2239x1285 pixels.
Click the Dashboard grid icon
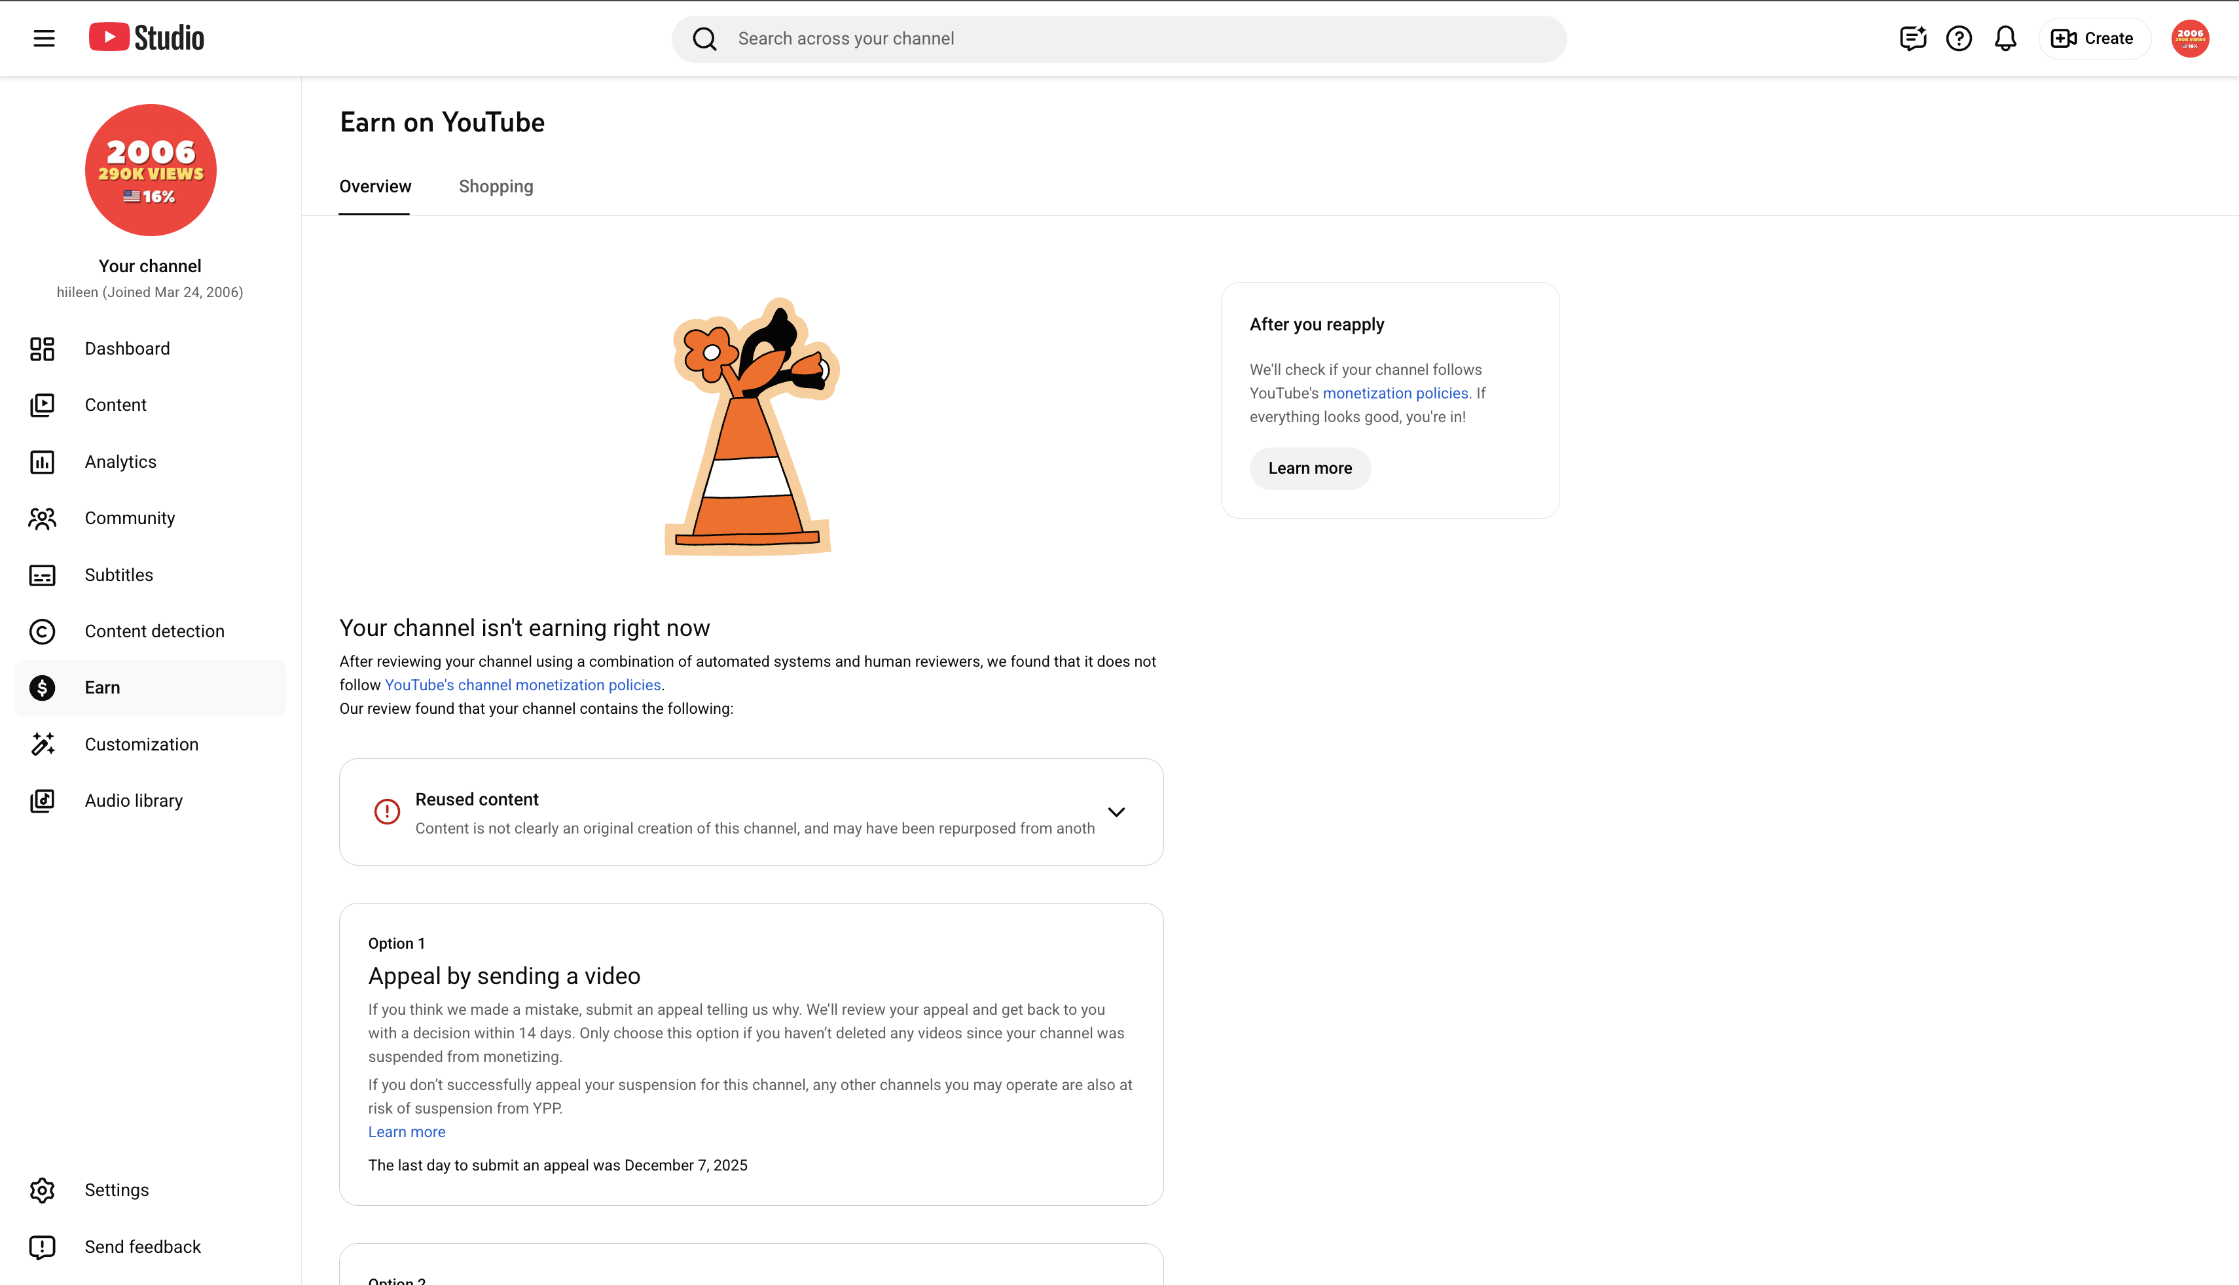pos(43,349)
